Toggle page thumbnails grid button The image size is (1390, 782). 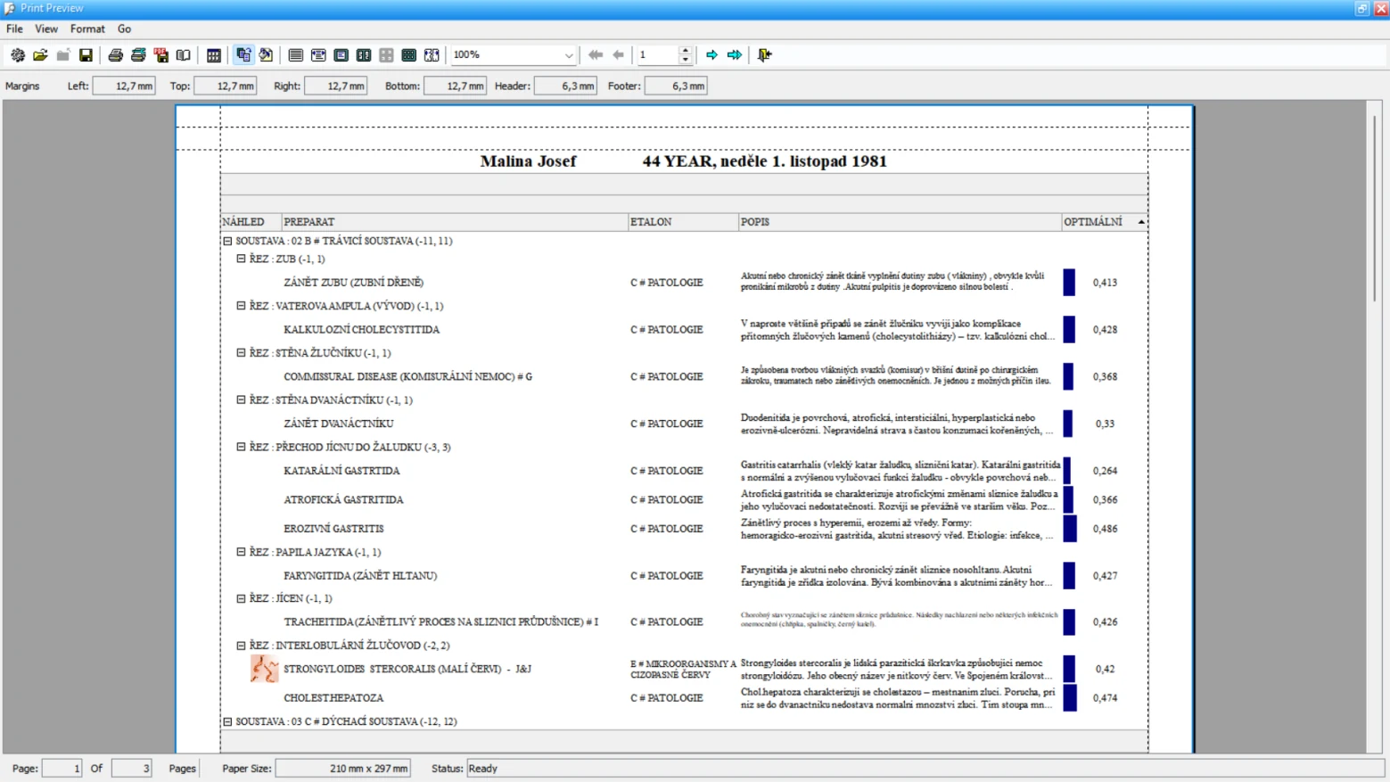coord(409,55)
